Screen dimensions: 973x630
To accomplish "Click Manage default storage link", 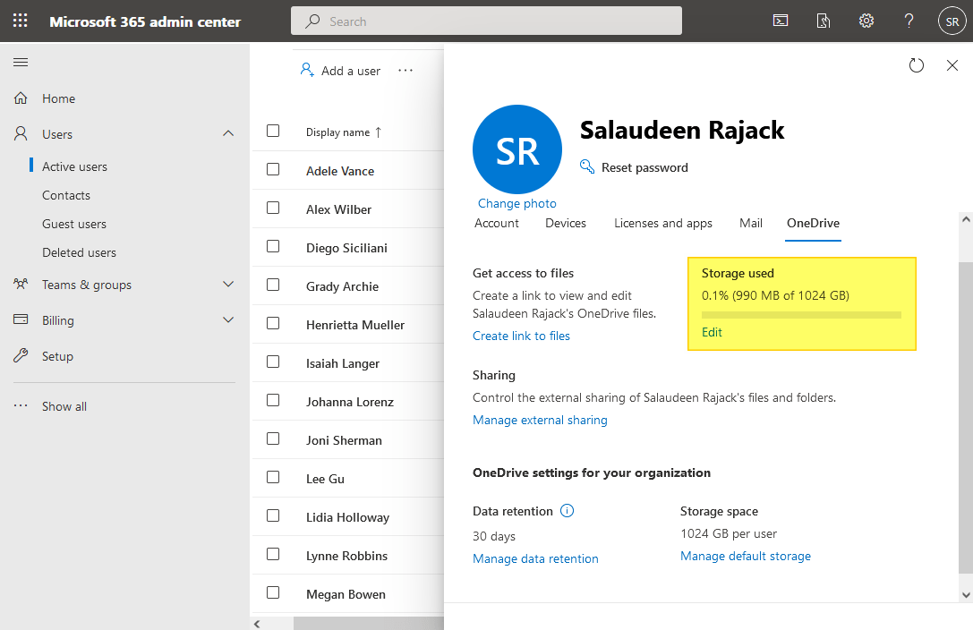I will coord(746,557).
